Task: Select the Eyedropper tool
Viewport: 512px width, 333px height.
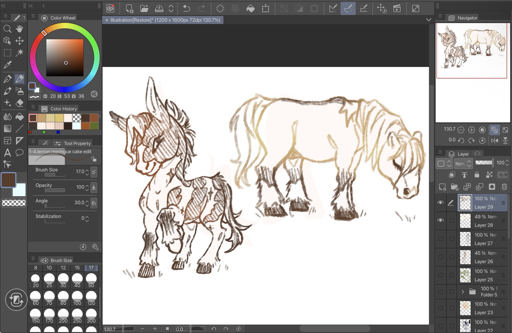Action: (x=7, y=65)
